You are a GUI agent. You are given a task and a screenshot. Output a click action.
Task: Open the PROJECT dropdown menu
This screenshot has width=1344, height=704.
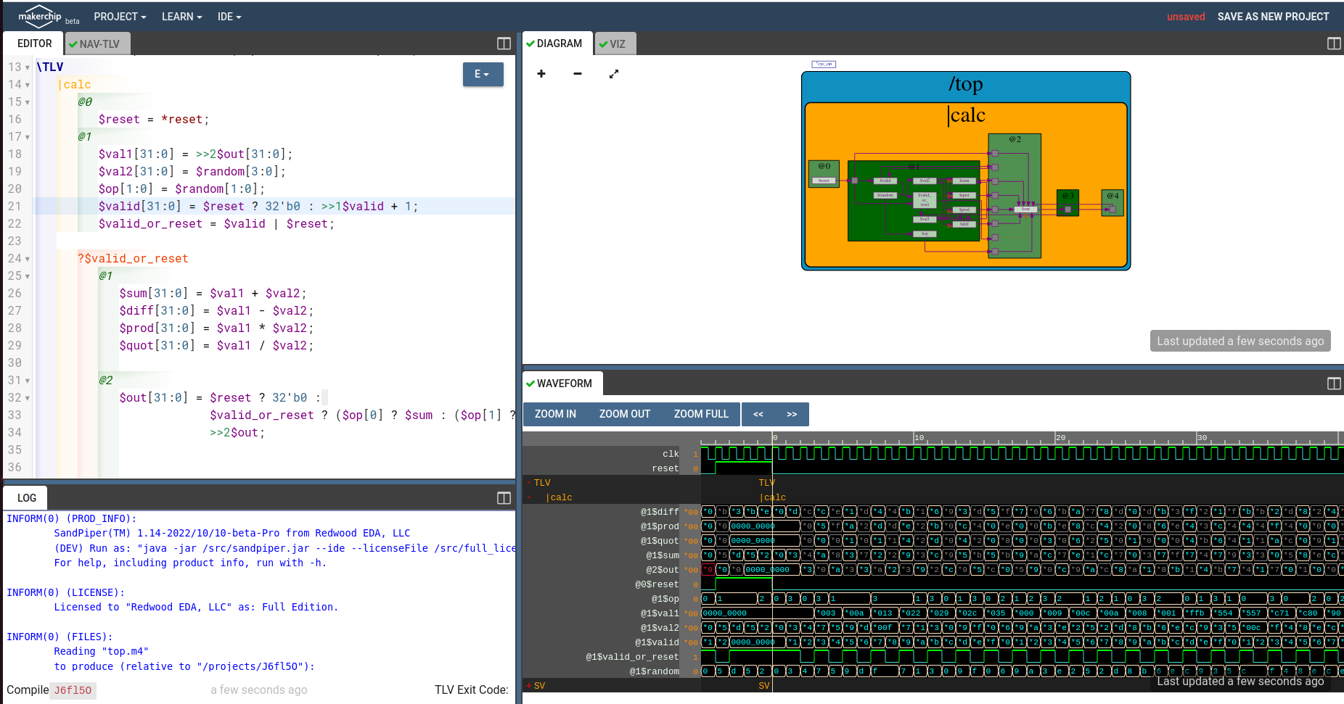120,17
